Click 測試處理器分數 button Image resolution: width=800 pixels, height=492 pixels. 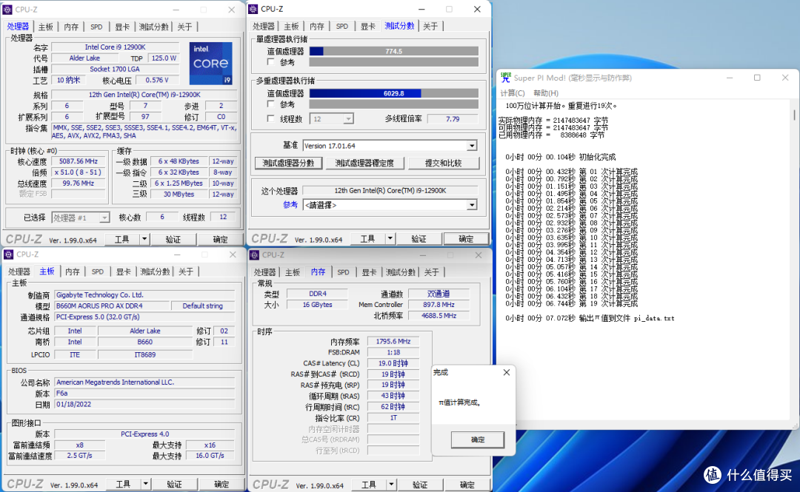coord(288,164)
